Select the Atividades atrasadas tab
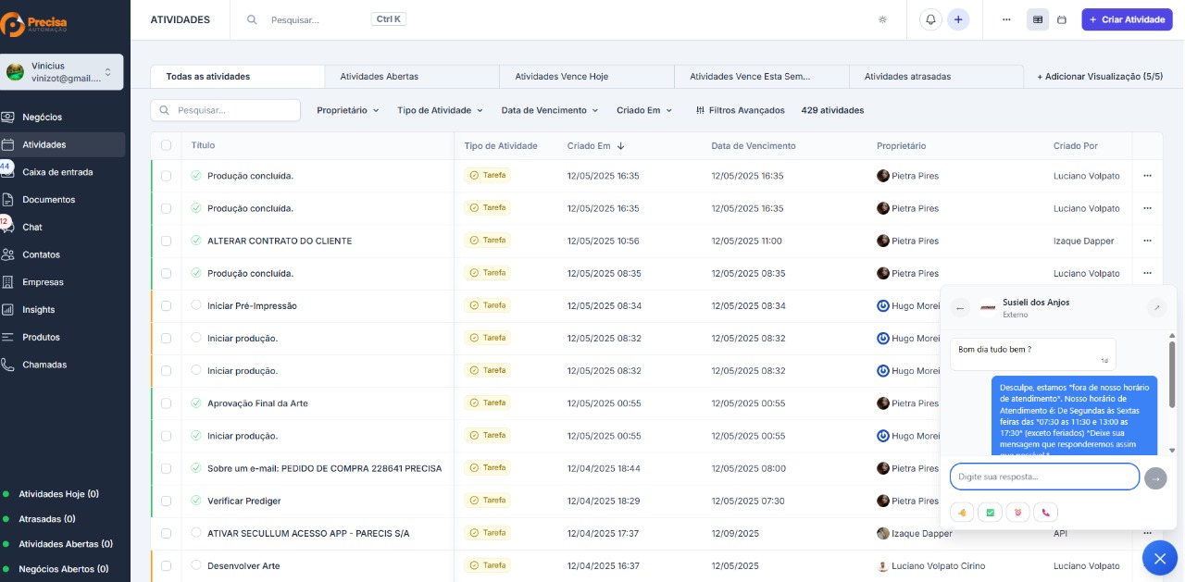This screenshot has height=582, width=1185. tap(907, 77)
